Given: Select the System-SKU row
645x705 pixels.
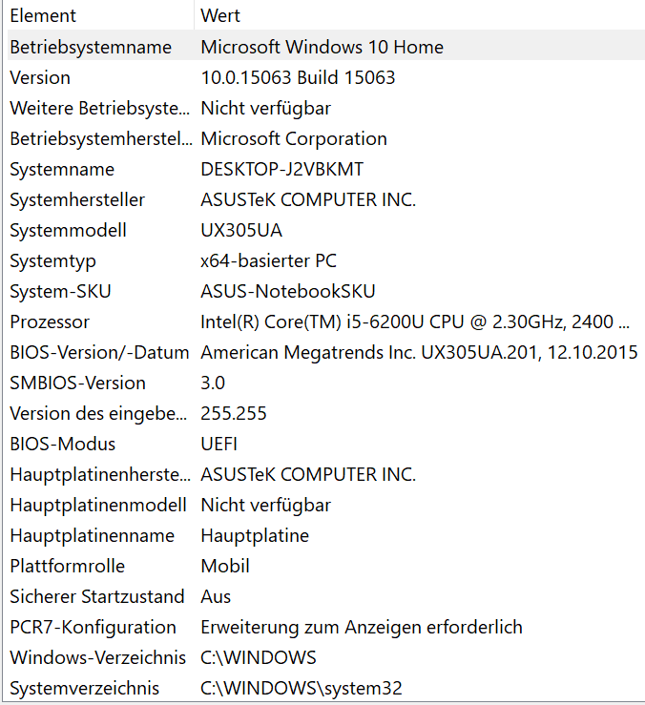Looking at the screenshot, I should [x=326, y=291].
